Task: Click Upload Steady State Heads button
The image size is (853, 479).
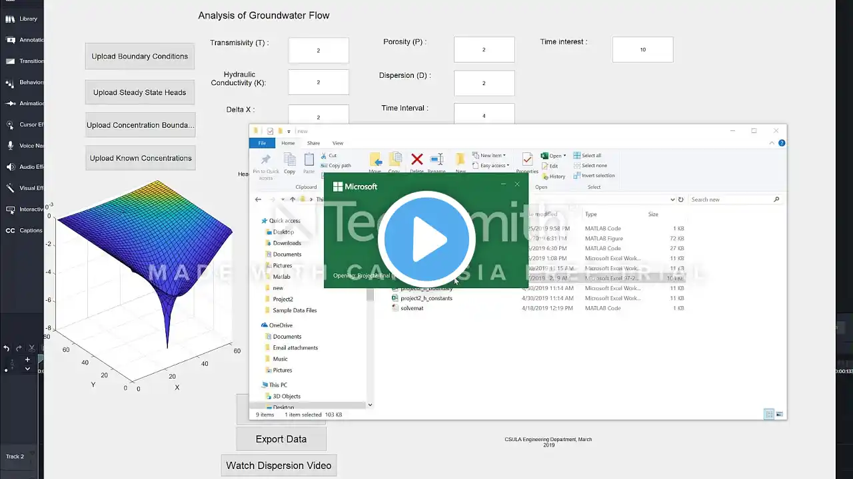Action: point(140,92)
